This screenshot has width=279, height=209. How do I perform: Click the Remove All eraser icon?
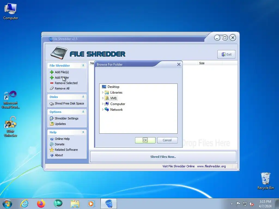(x=52, y=88)
